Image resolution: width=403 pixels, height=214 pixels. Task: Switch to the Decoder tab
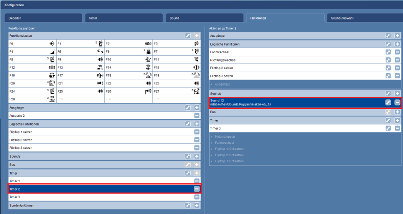tap(43, 17)
